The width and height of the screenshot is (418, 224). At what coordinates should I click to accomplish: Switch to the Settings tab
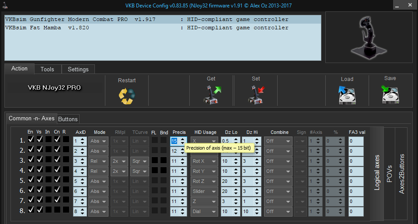[x=78, y=69]
